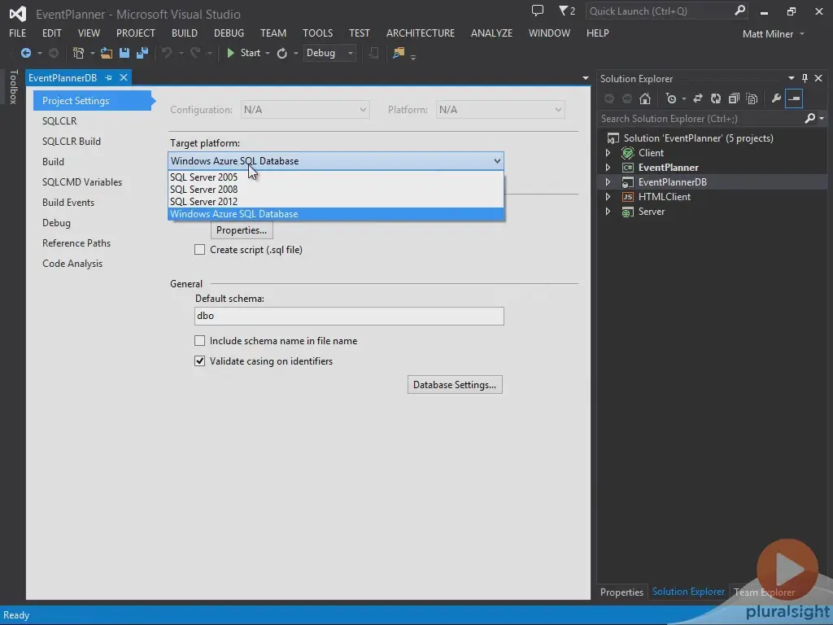Click Back arrow in Solution Explorer toolbar
The image size is (833, 625).
(x=609, y=98)
